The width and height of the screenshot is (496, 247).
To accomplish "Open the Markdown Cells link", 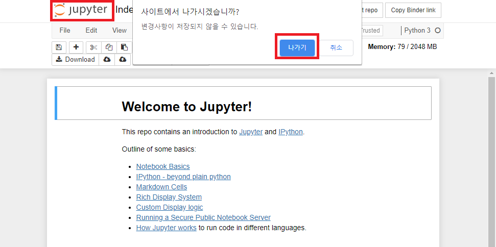I will pyautogui.click(x=161, y=187).
